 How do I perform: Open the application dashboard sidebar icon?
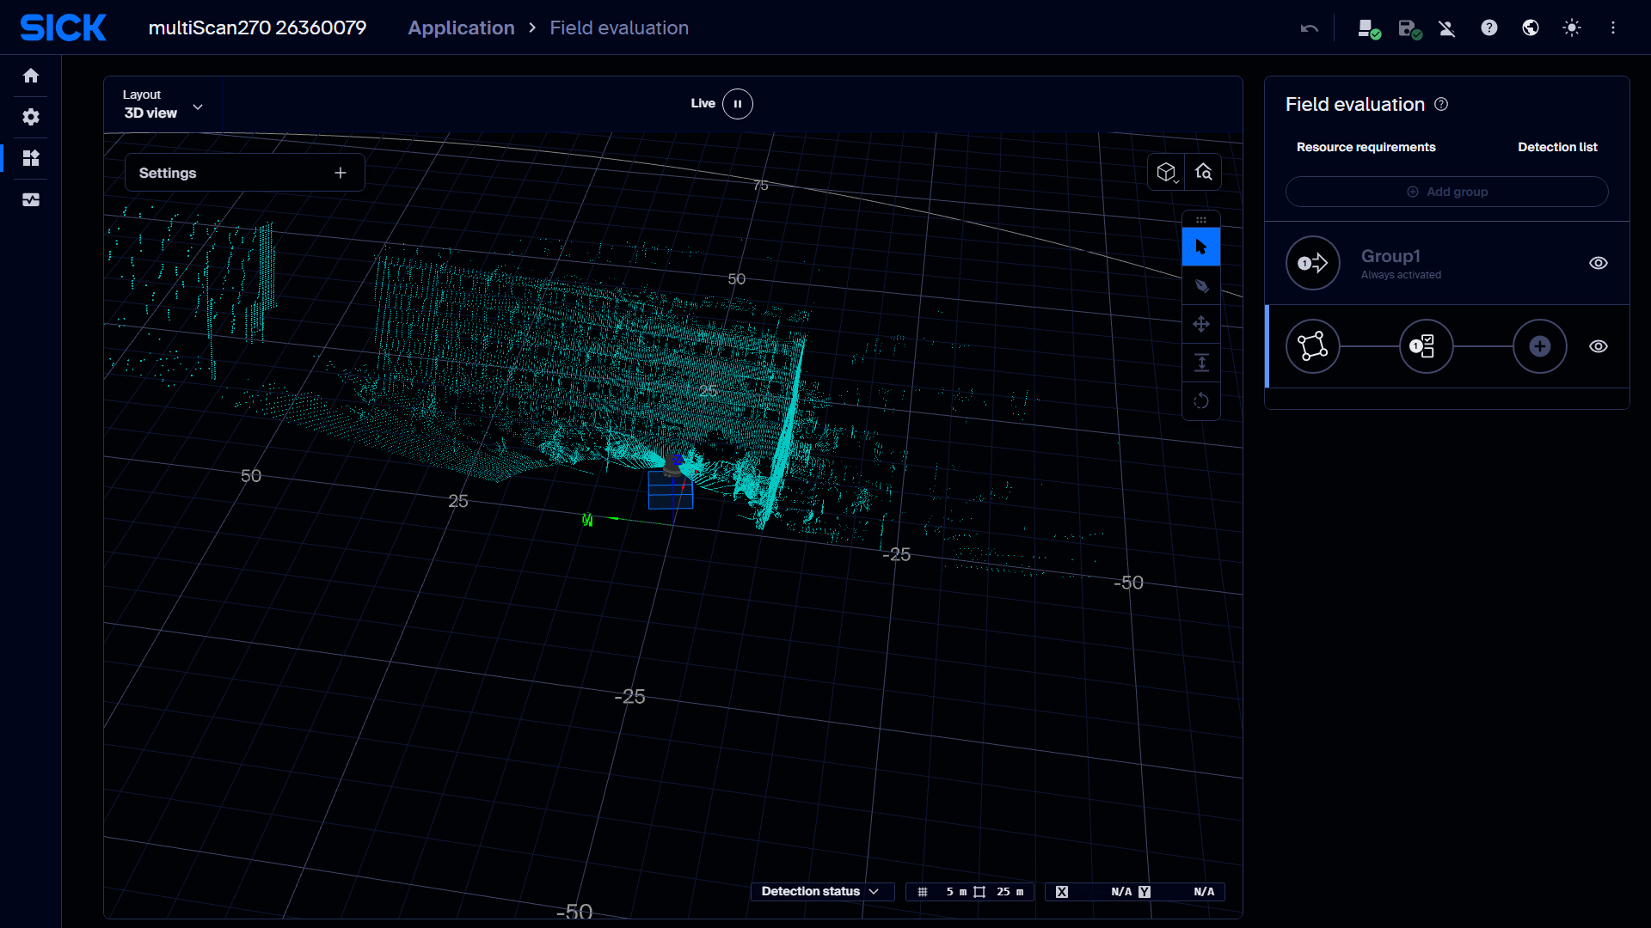pos(31,158)
